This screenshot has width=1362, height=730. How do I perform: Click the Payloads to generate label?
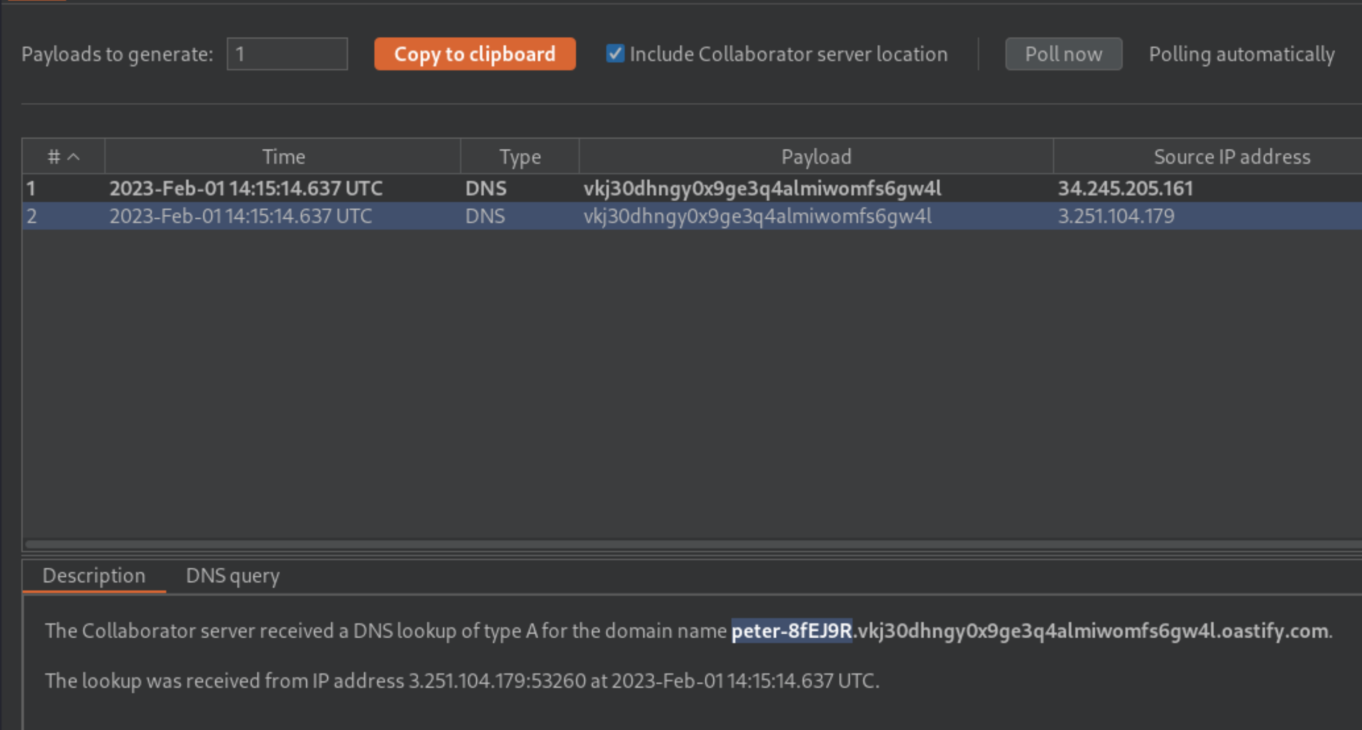pos(118,54)
